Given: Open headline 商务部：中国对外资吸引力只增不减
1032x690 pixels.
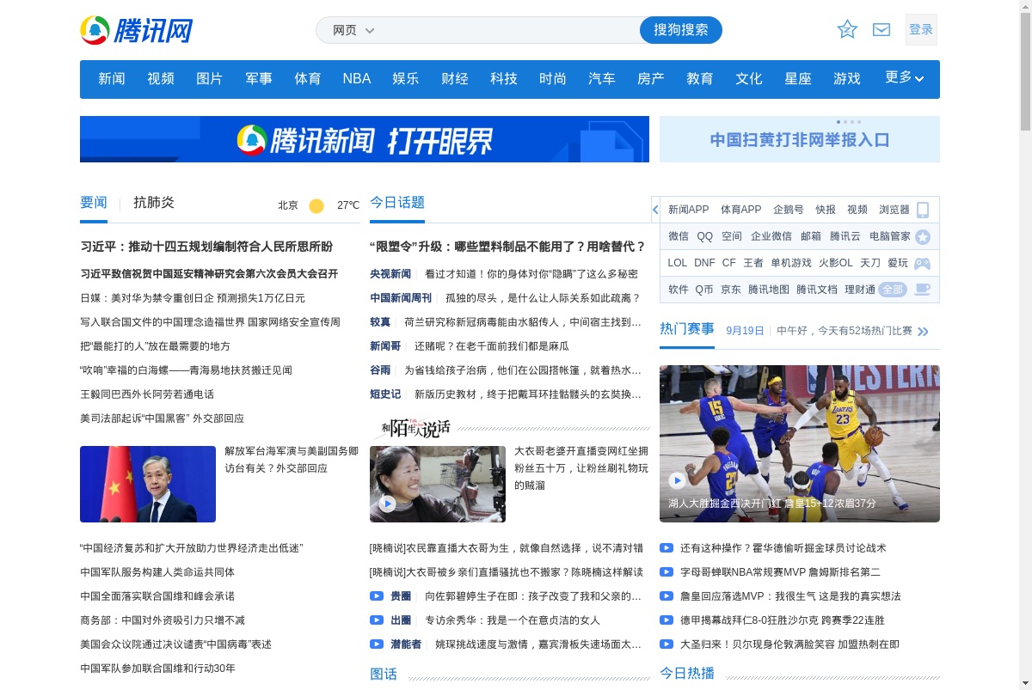Looking at the screenshot, I should pyautogui.click(x=163, y=620).
